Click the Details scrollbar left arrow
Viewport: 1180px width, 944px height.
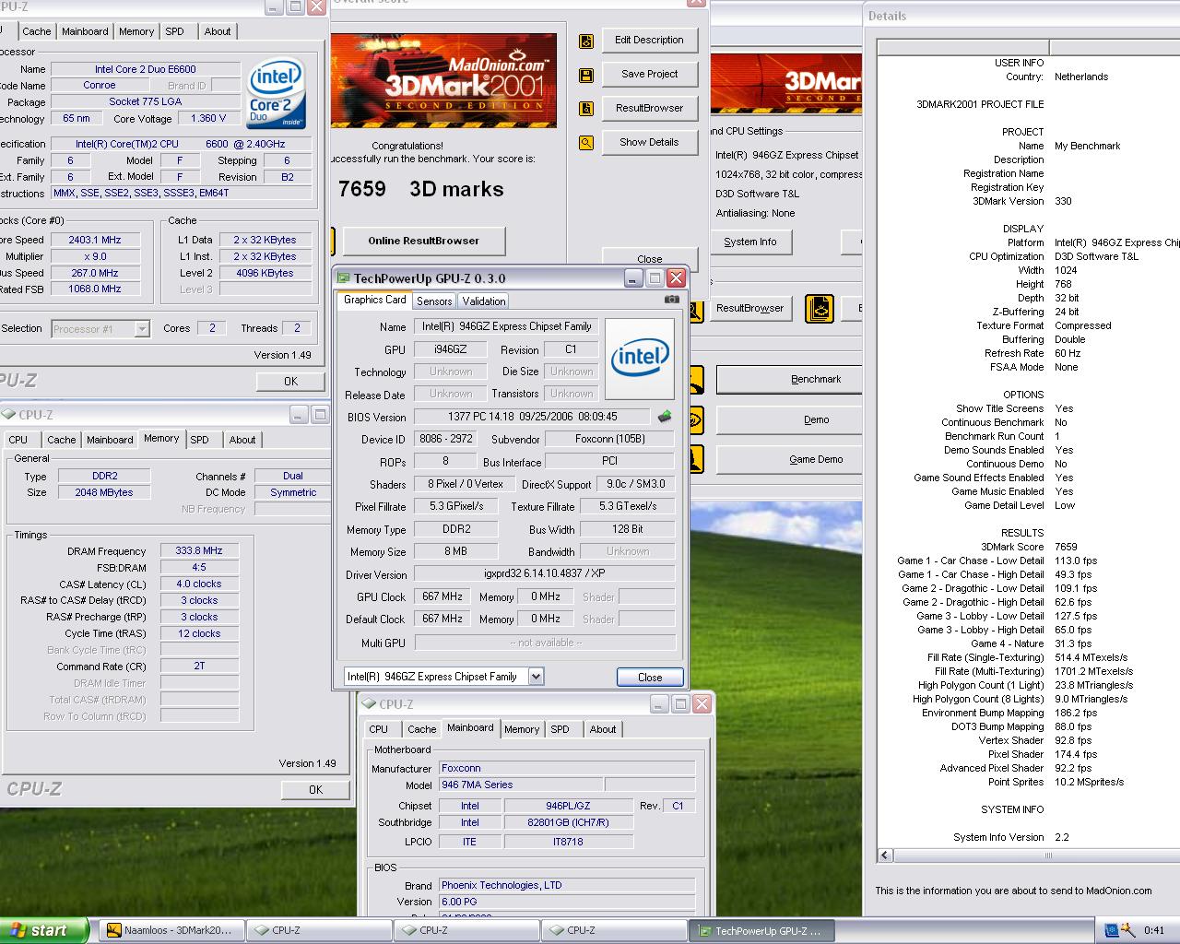tap(885, 855)
